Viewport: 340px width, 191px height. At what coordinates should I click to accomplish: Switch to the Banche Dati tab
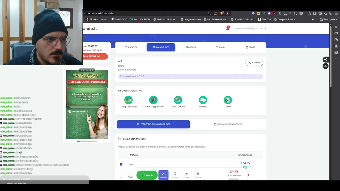point(161,47)
